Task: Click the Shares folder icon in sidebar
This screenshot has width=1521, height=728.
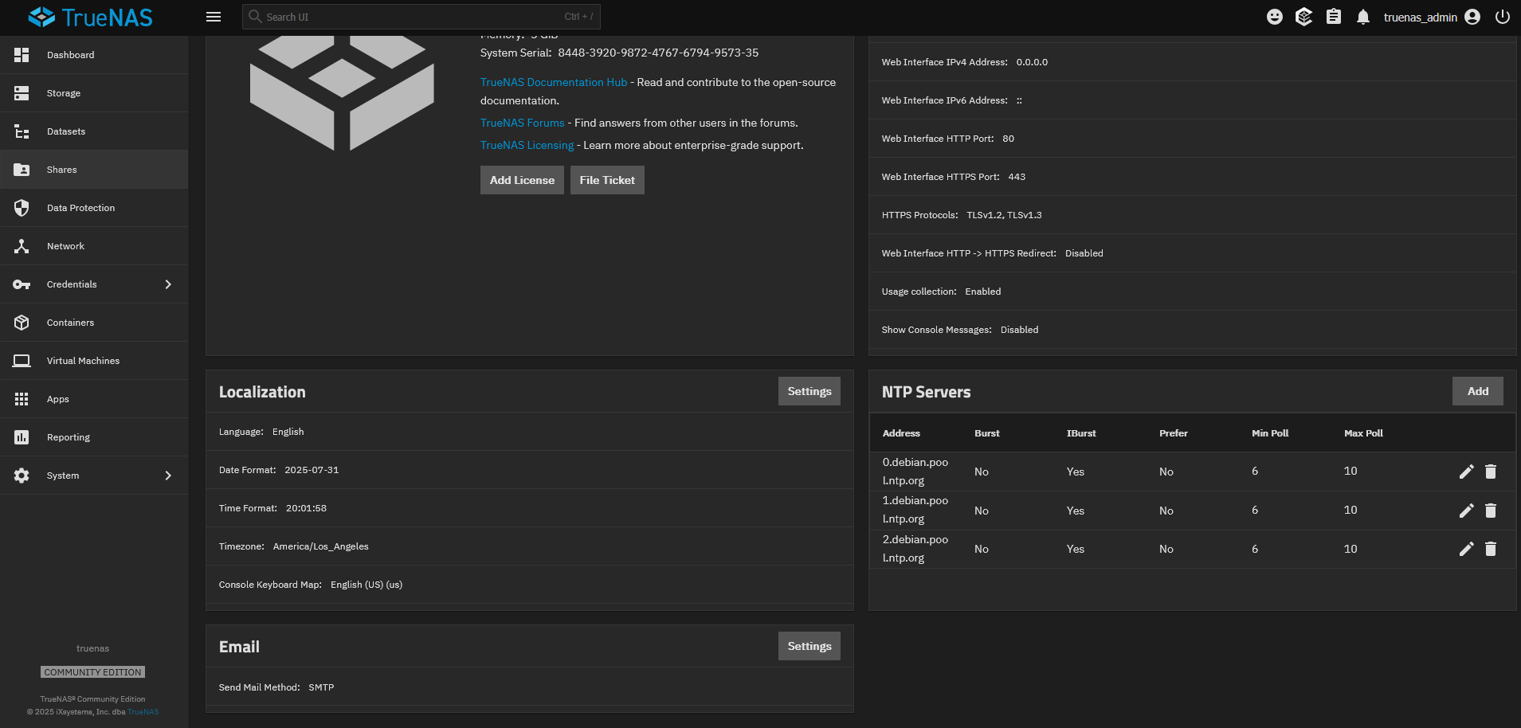Action: coord(22,170)
